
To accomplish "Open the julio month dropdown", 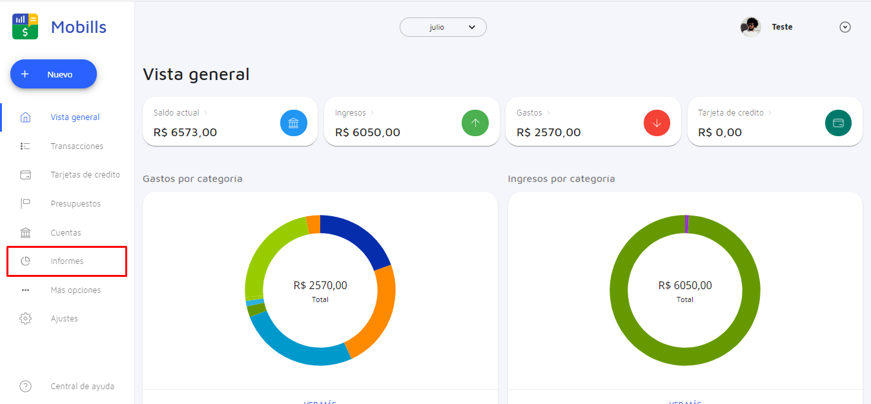I will (x=443, y=27).
